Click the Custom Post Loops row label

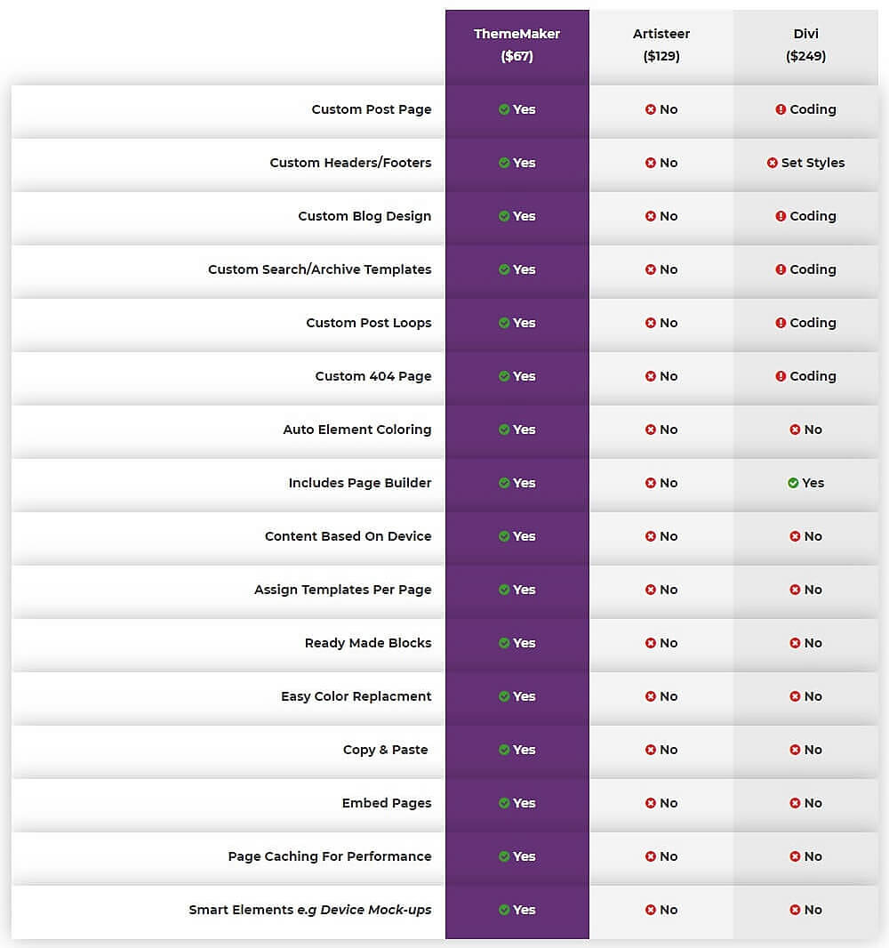pyautogui.click(x=369, y=323)
